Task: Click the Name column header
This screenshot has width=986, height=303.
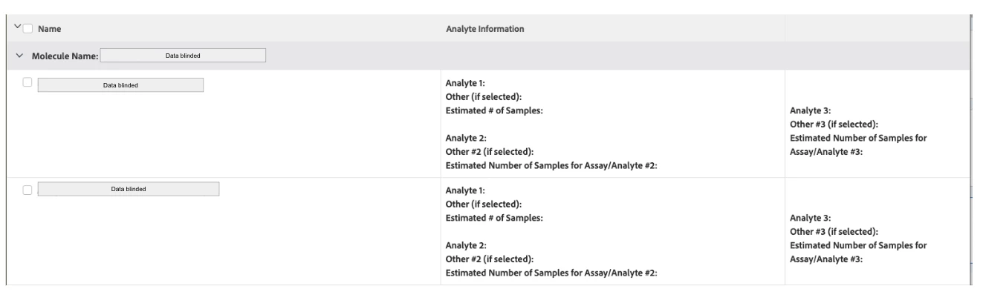Action: point(49,29)
